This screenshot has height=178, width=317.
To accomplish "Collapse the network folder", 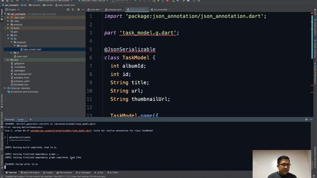I will tap(11, 42).
